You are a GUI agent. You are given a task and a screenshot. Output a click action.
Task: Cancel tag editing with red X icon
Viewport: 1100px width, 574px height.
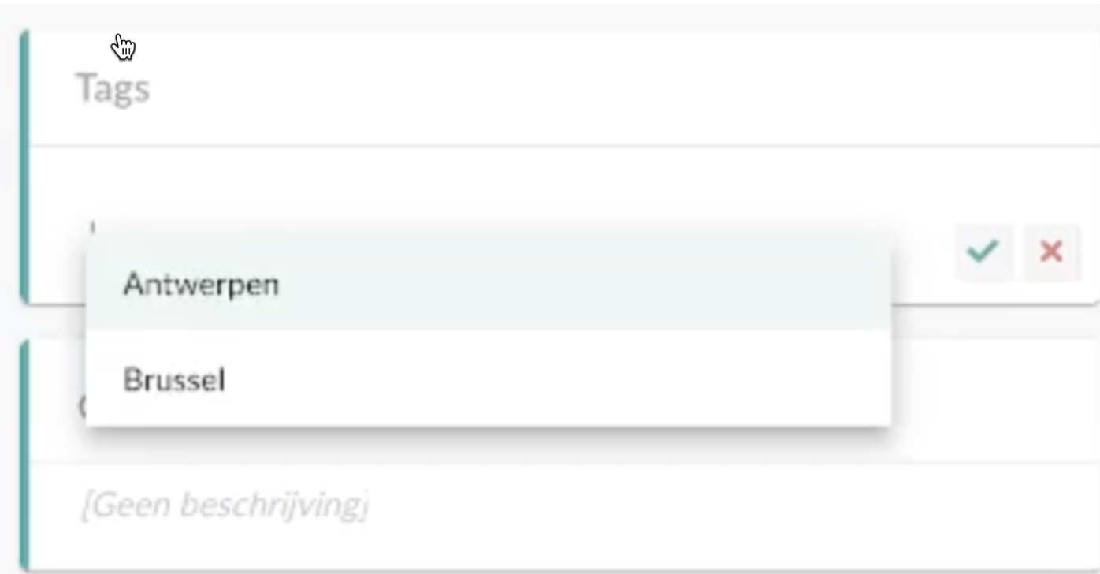(1051, 252)
